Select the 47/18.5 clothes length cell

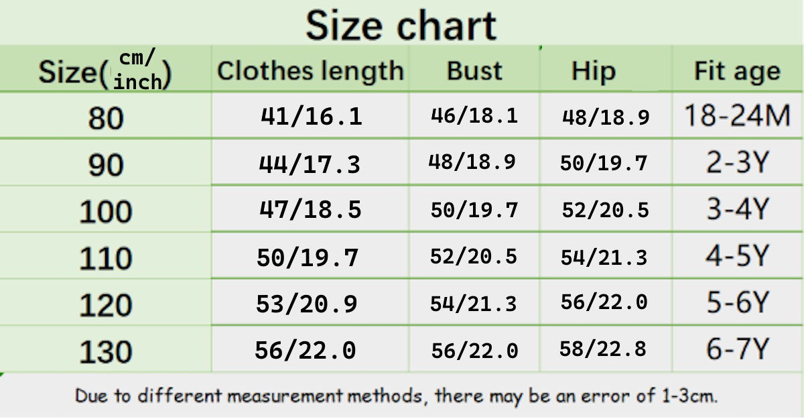[x=310, y=210]
